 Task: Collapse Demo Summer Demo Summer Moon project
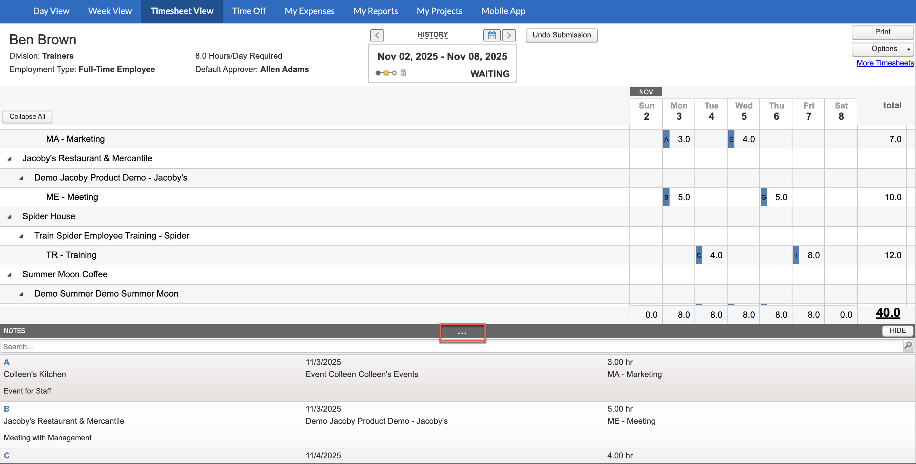(x=21, y=294)
